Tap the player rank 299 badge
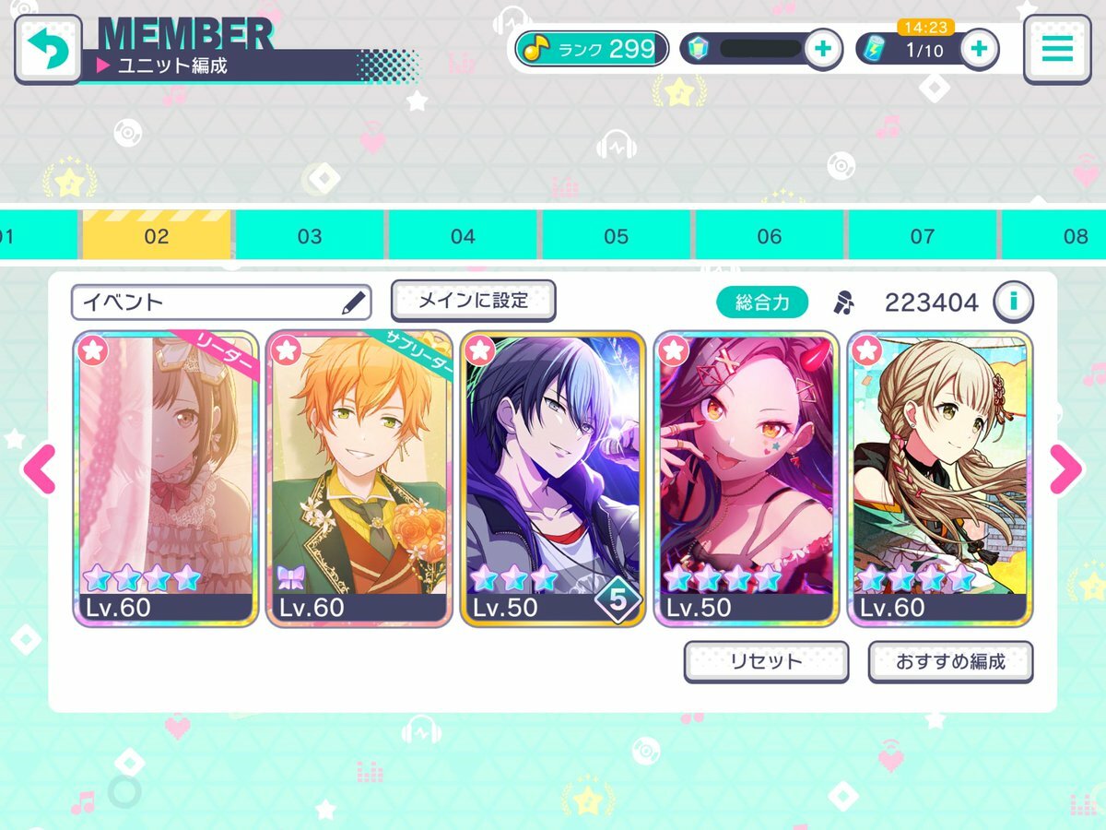Image resolution: width=1106 pixels, height=830 pixels. point(591,49)
